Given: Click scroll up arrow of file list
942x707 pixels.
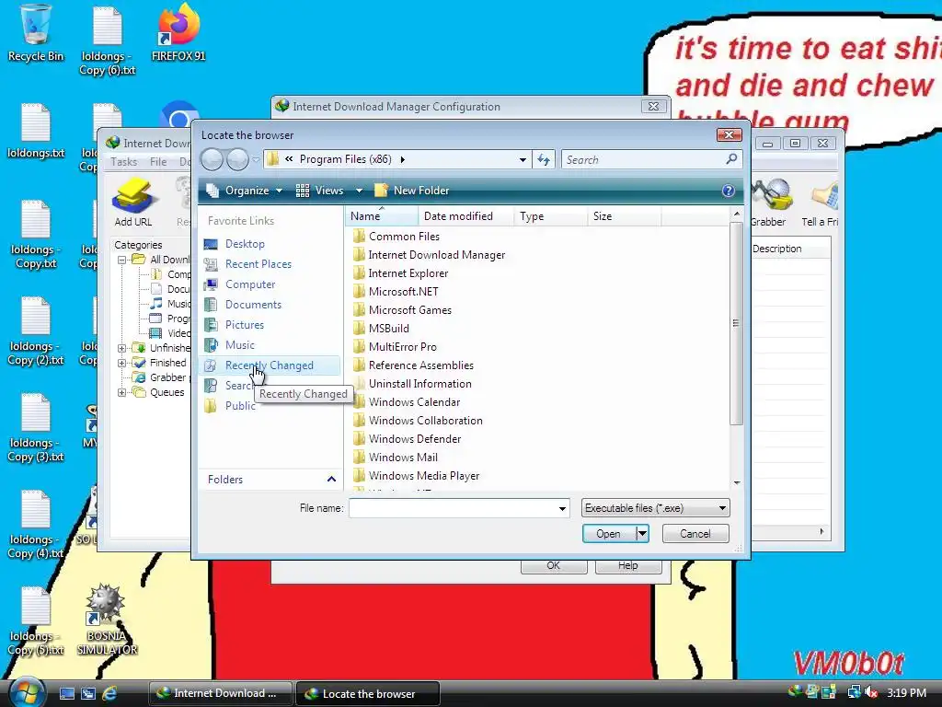Looking at the screenshot, I should coord(737,214).
